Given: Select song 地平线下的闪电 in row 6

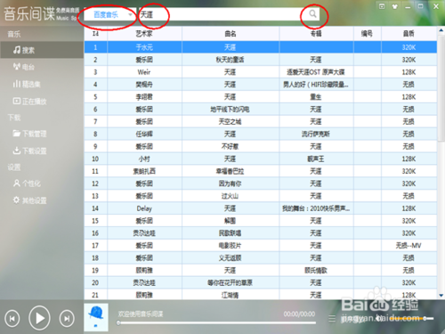Looking at the screenshot, I should [x=231, y=110].
